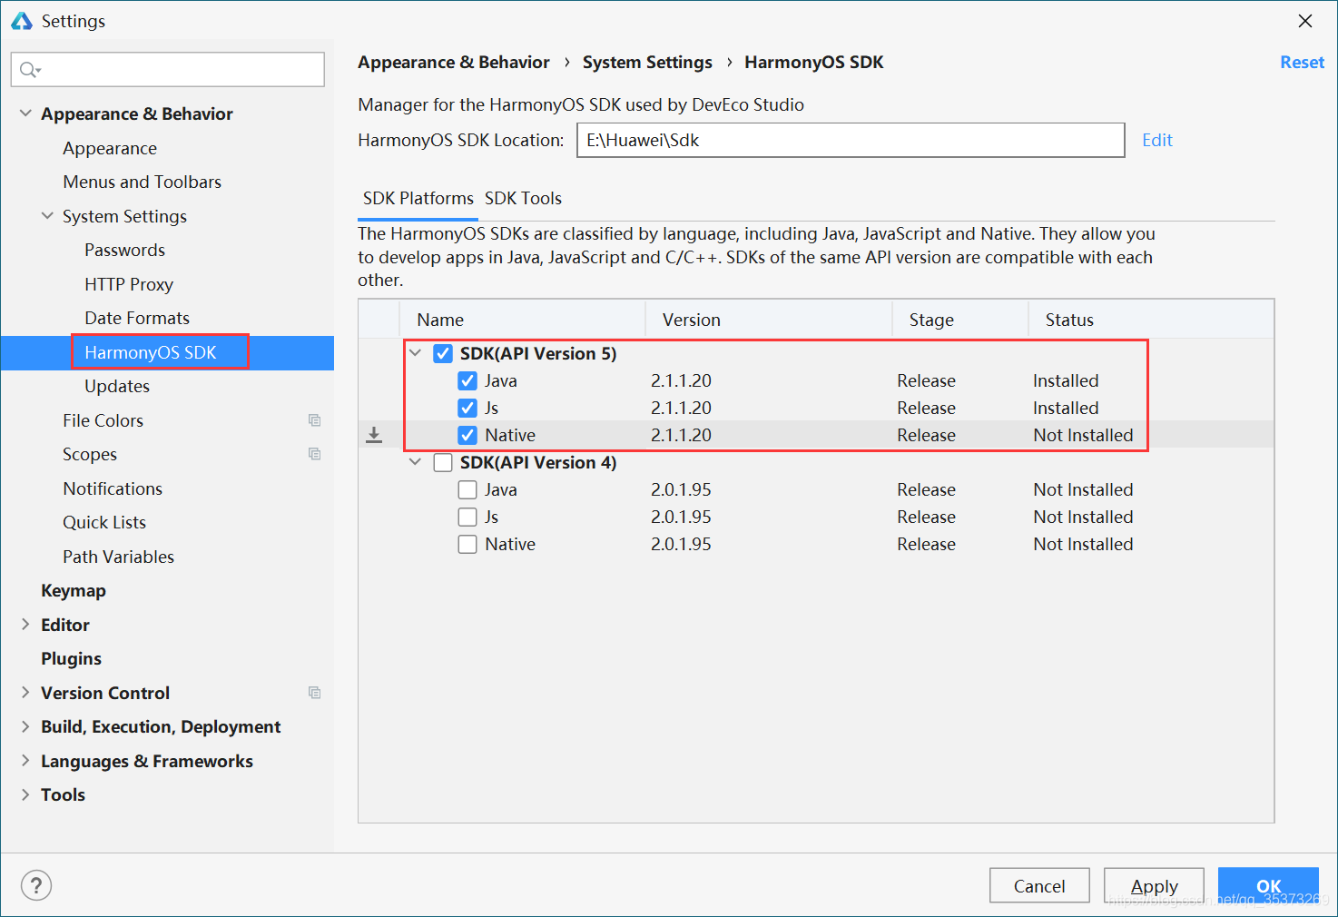This screenshot has width=1338, height=917.
Task: Collapse the System Settings tree node
Action: [x=47, y=216]
